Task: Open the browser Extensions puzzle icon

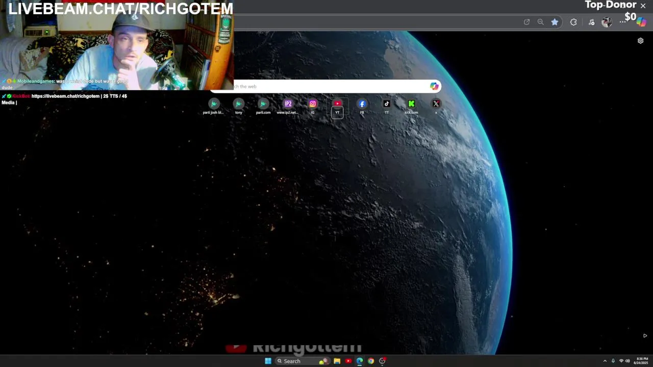Action: (573, 22)
